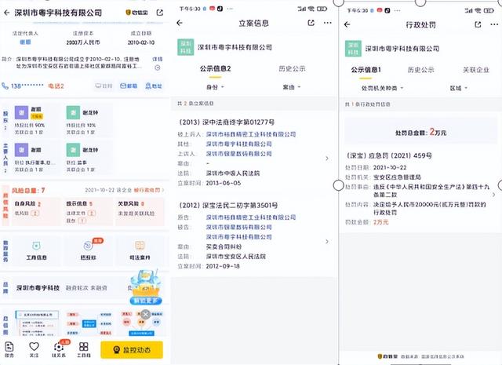Share the company profile page
This screenshot has width=502, height=365.
pyautogui.click(x=159, y=13)
